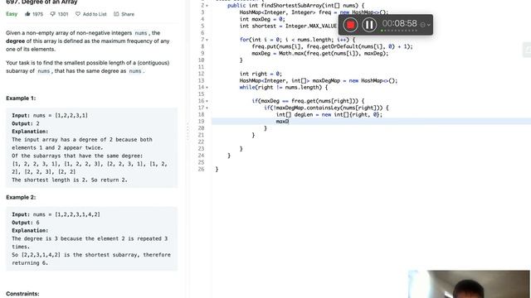Collapse the for loop fold on line 7

point(207,40)
